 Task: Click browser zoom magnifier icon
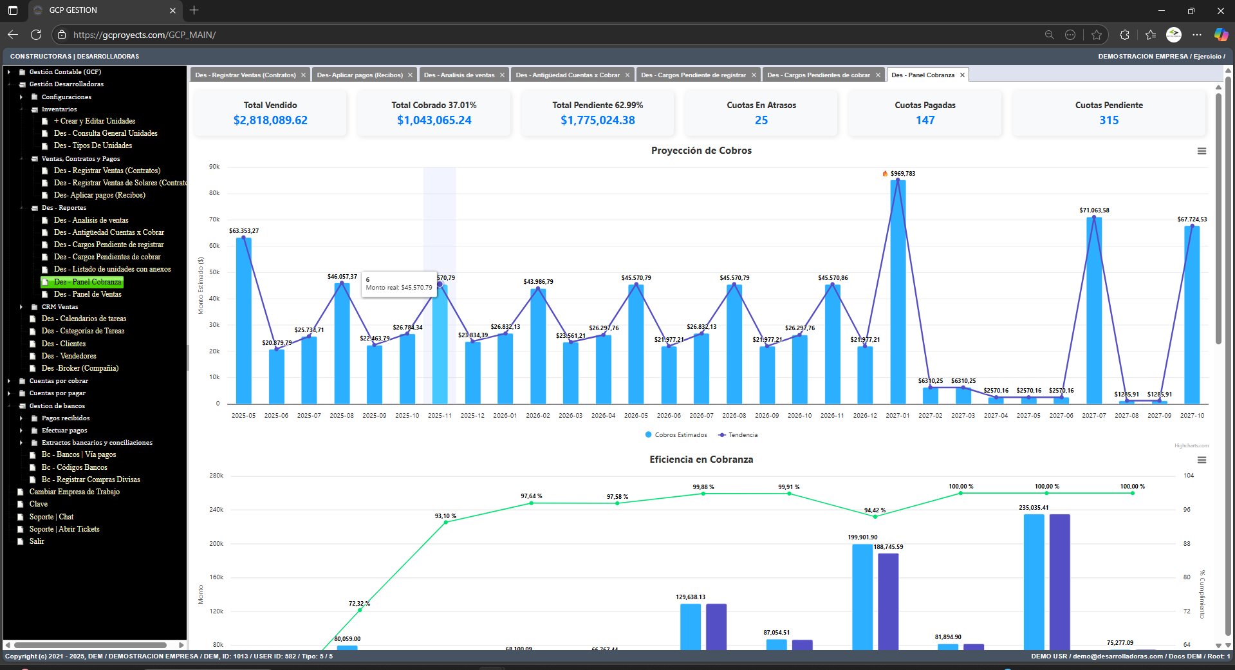click(1049, 35)
